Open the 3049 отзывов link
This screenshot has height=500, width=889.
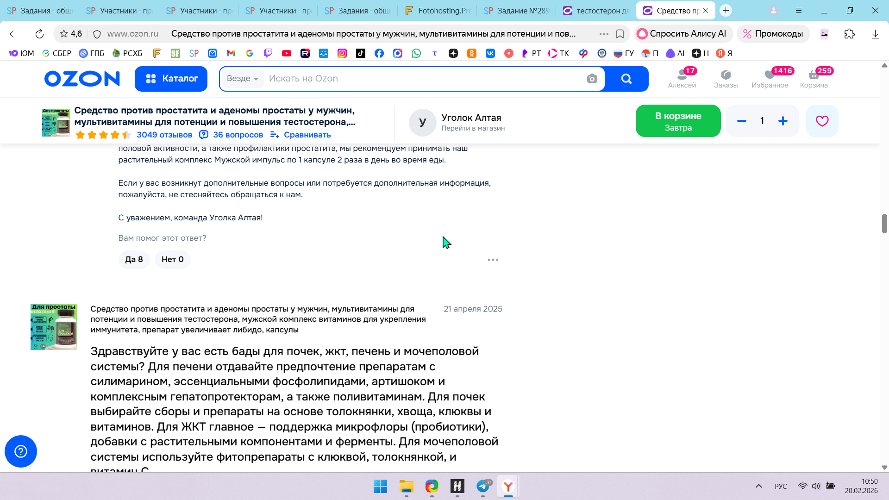[x=164, y=135]
